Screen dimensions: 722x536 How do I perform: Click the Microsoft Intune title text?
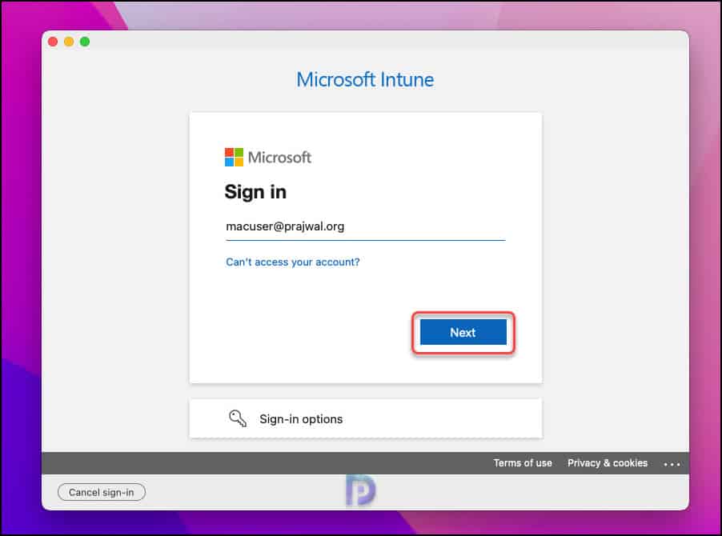pos(365,79)
